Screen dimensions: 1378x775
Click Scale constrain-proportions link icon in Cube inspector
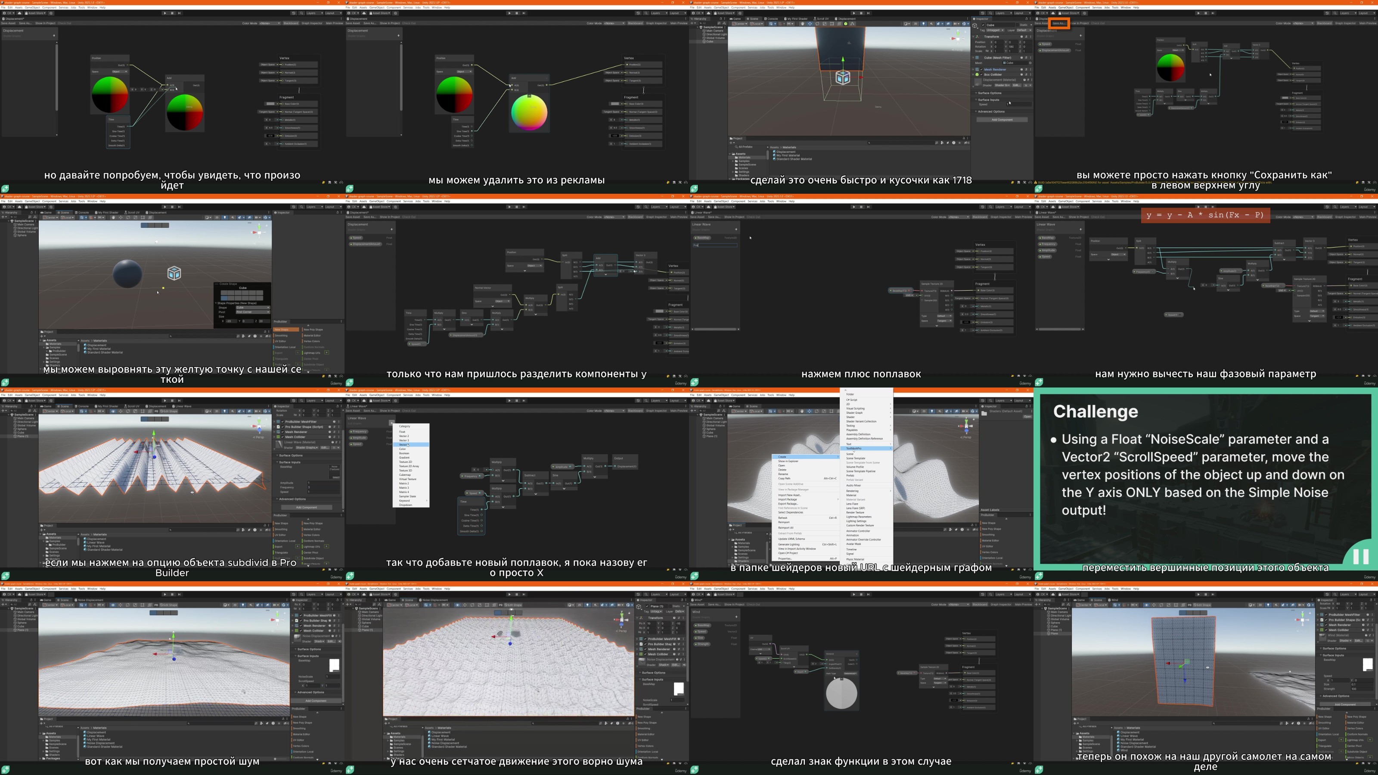tap(987, 51)
